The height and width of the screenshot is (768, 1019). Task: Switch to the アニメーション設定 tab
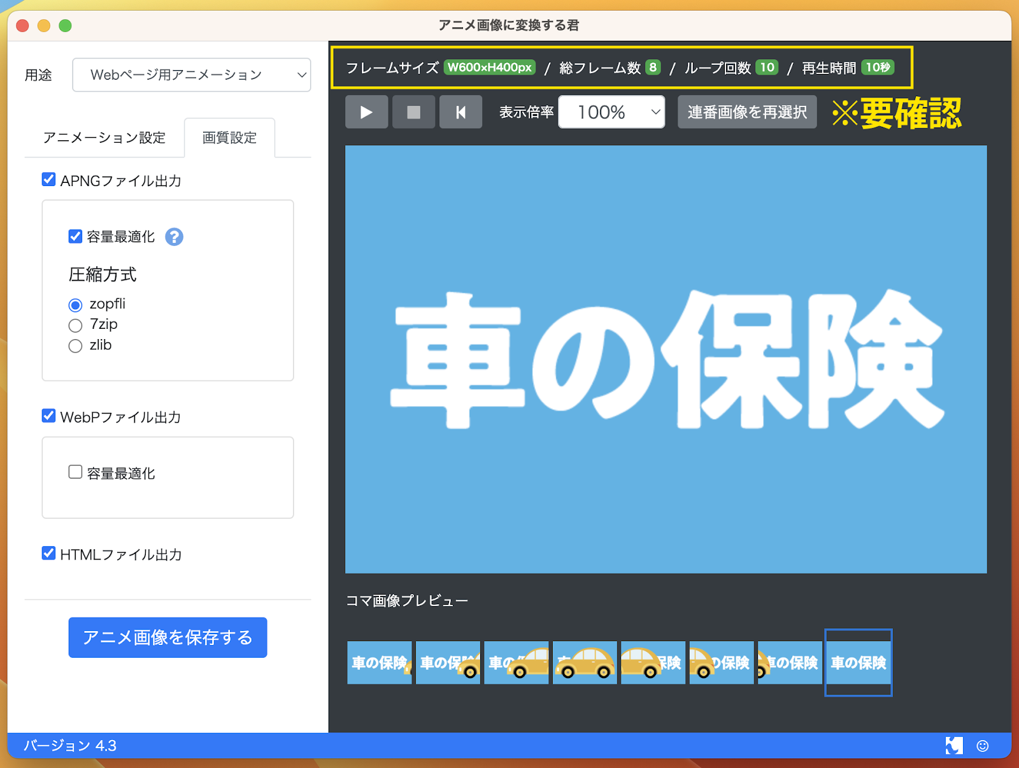click(104, 138)
